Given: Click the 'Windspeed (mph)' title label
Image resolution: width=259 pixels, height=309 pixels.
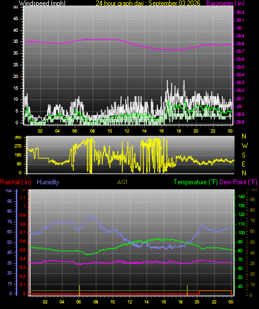Looking at the screenshot, I should pyautogui.click(x=42, y=3).
